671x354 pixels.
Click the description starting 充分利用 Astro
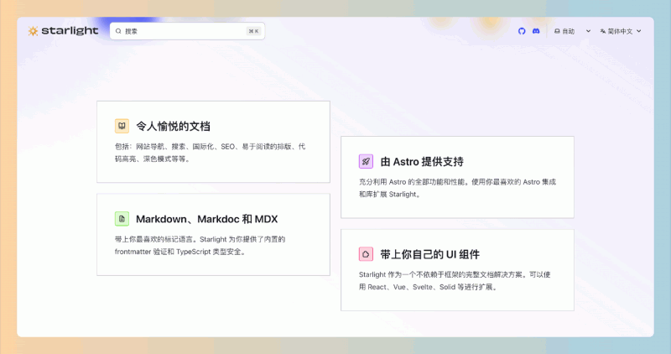(457, 188)
